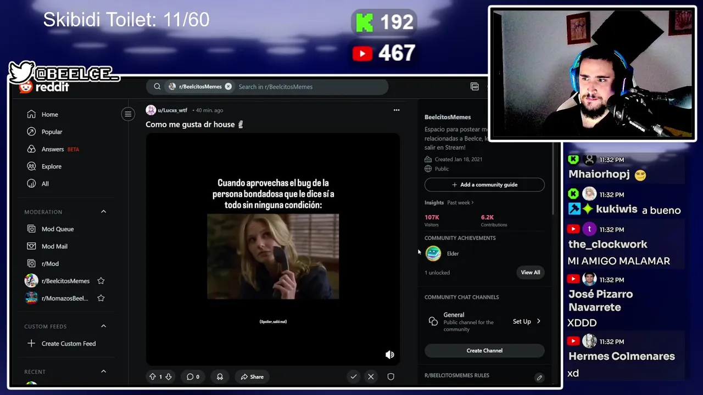Screen dimensions: 703x395
Task: Remove the r/BeelcitosMemes search filter chip
Action: click(x=228, y=87)
